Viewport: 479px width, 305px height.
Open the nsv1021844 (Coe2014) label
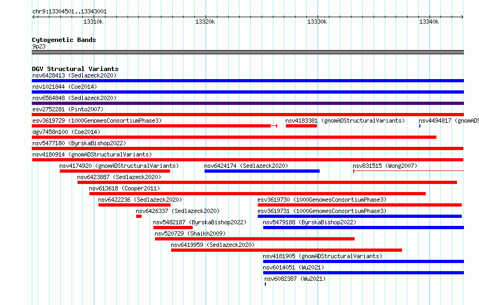tap(65, 87)
